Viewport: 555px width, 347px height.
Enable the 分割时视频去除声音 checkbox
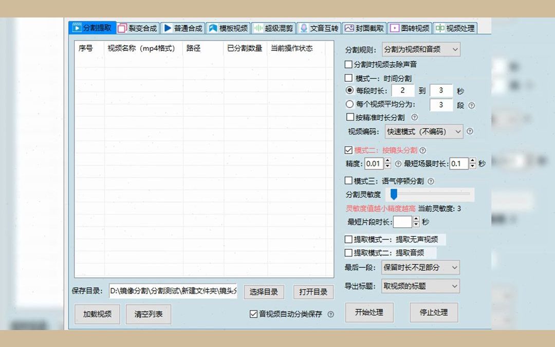pos(348,64)
